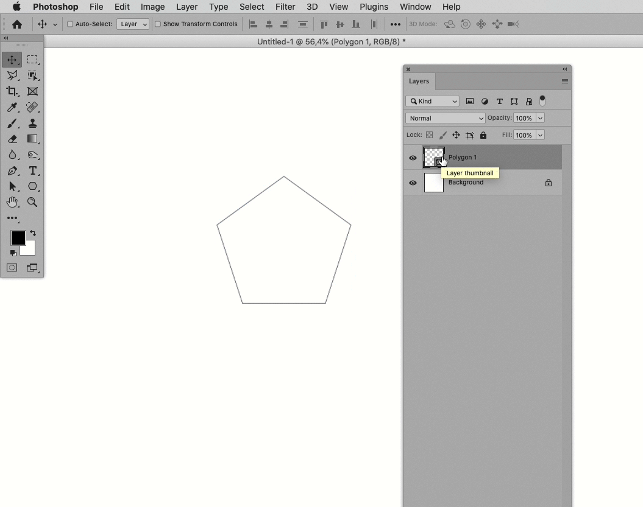This screenshot has height=507, width=643.
Task: Open the Apple menu
Action: click(x=16, y=7)
